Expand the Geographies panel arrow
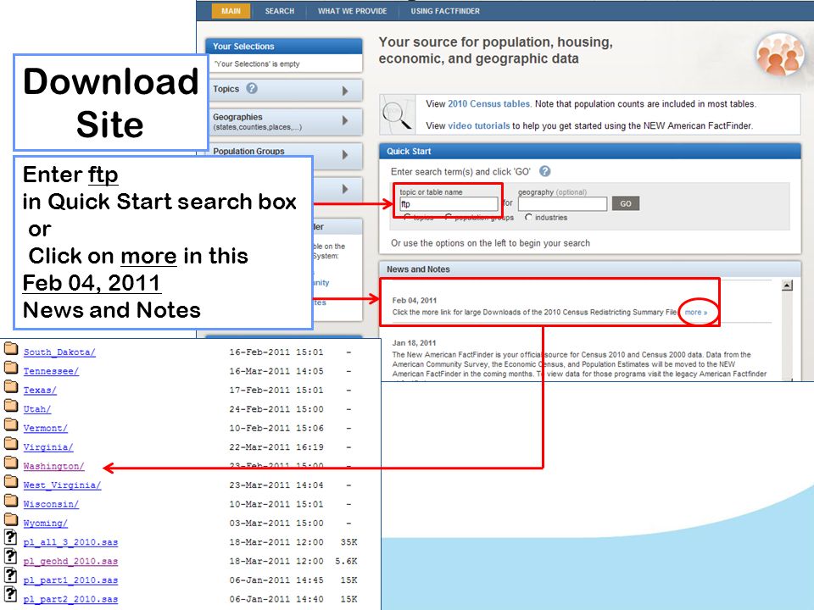Image resolution: width=814 pixels, height=610 pixels. pyautogui.click(x=345, y=120)
